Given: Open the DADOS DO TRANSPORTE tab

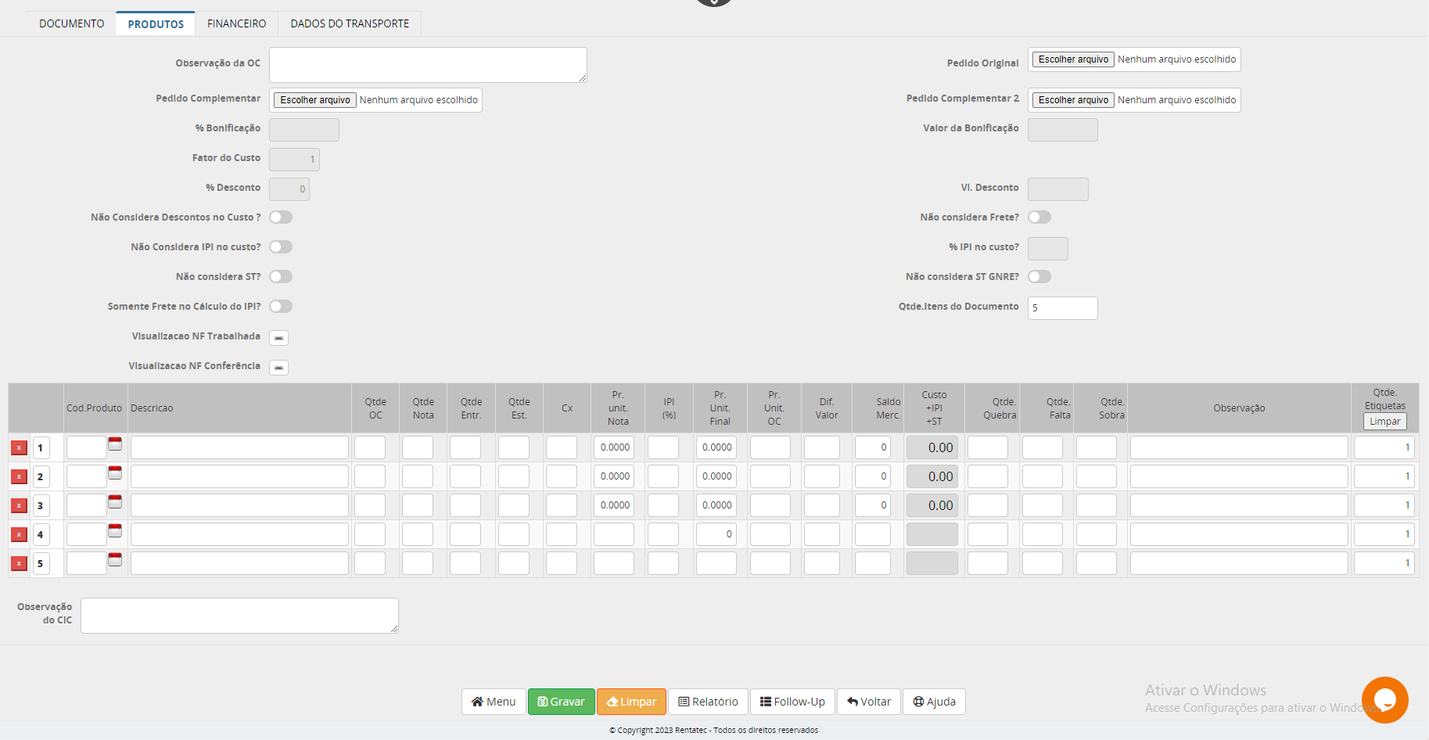Looking at the screenshot, I should pyautogui.click(x=350, y=23).
